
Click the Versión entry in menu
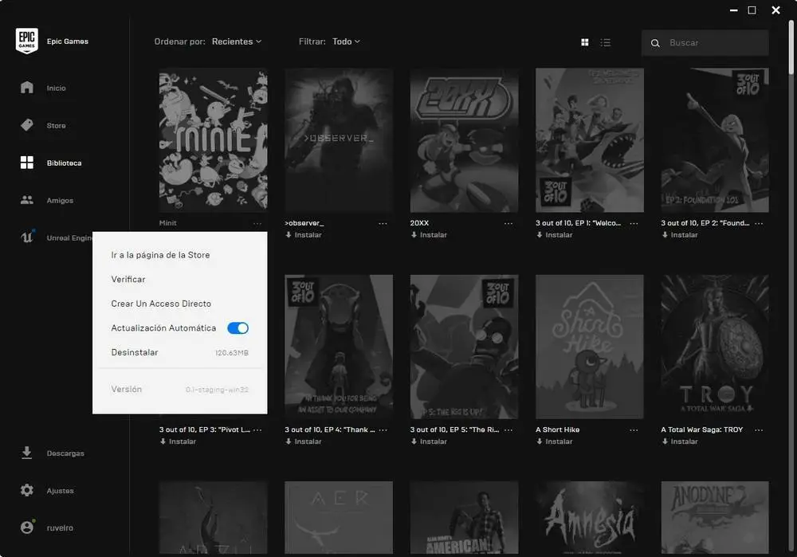pos(180,389)
